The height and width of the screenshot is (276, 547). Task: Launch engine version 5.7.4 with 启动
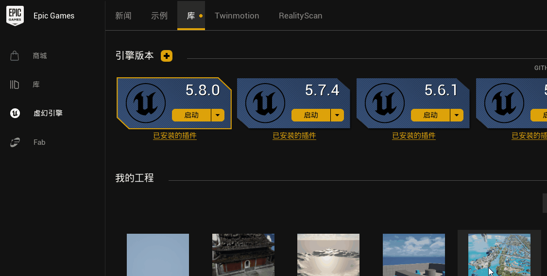point(311,115)
